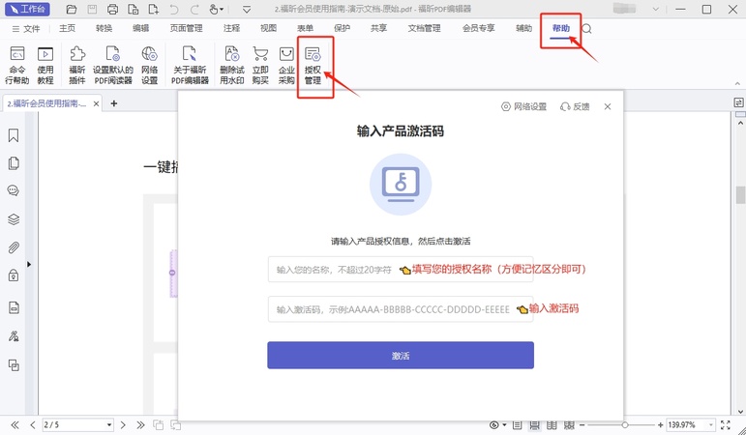Close the activation dialog
Image resolution: width=746 pixels, height=435 pixels.
click(608, 106)
